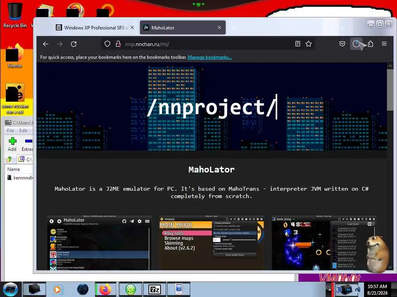Switch to 7-Zip on the taskbar
397x297 pixels.
[x=154, y=289]
